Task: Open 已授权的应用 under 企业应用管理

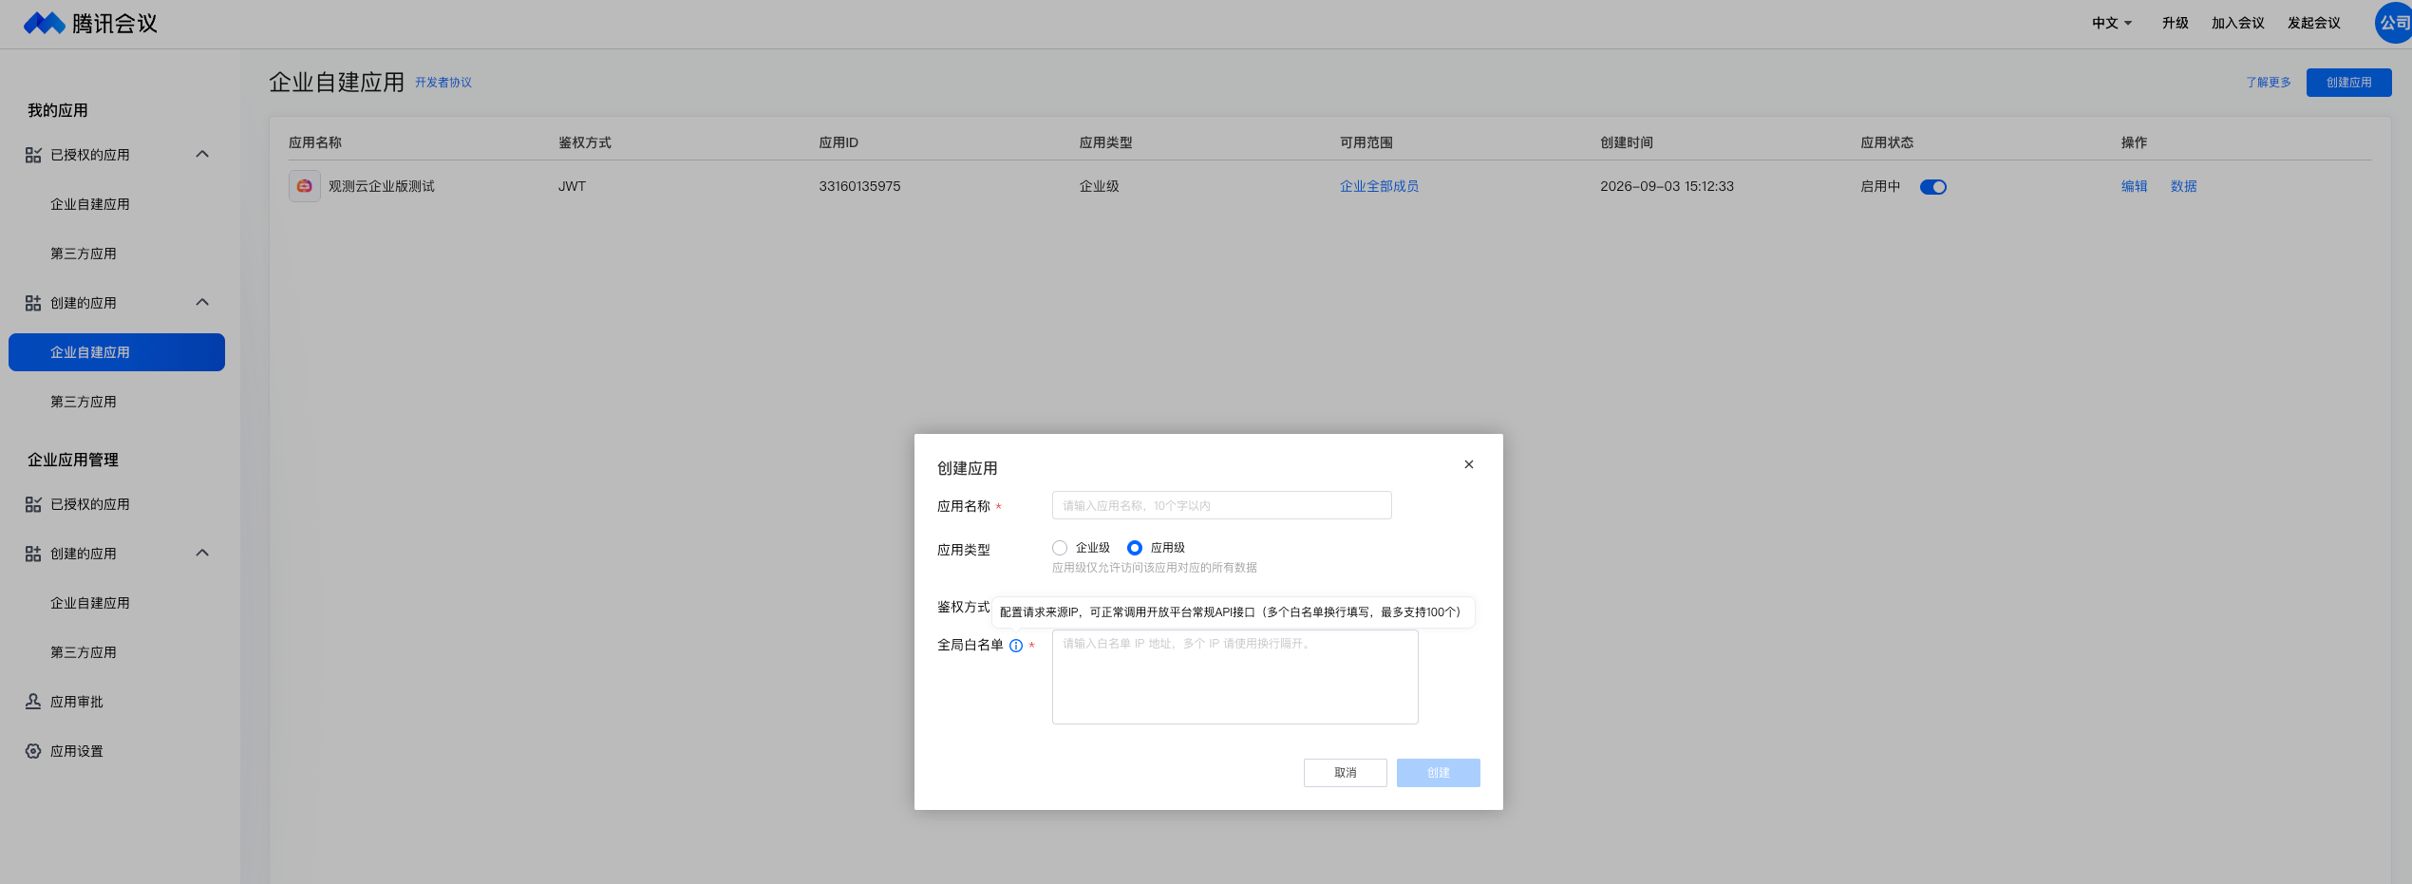Action: [90, 504]
